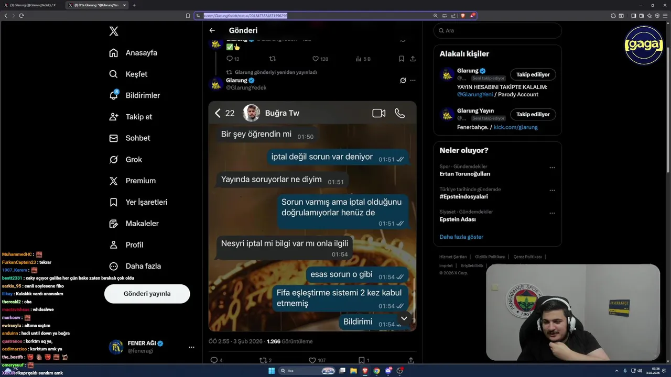
Task: Open @GlarungYedek profile handle
Action: (246, 88)
